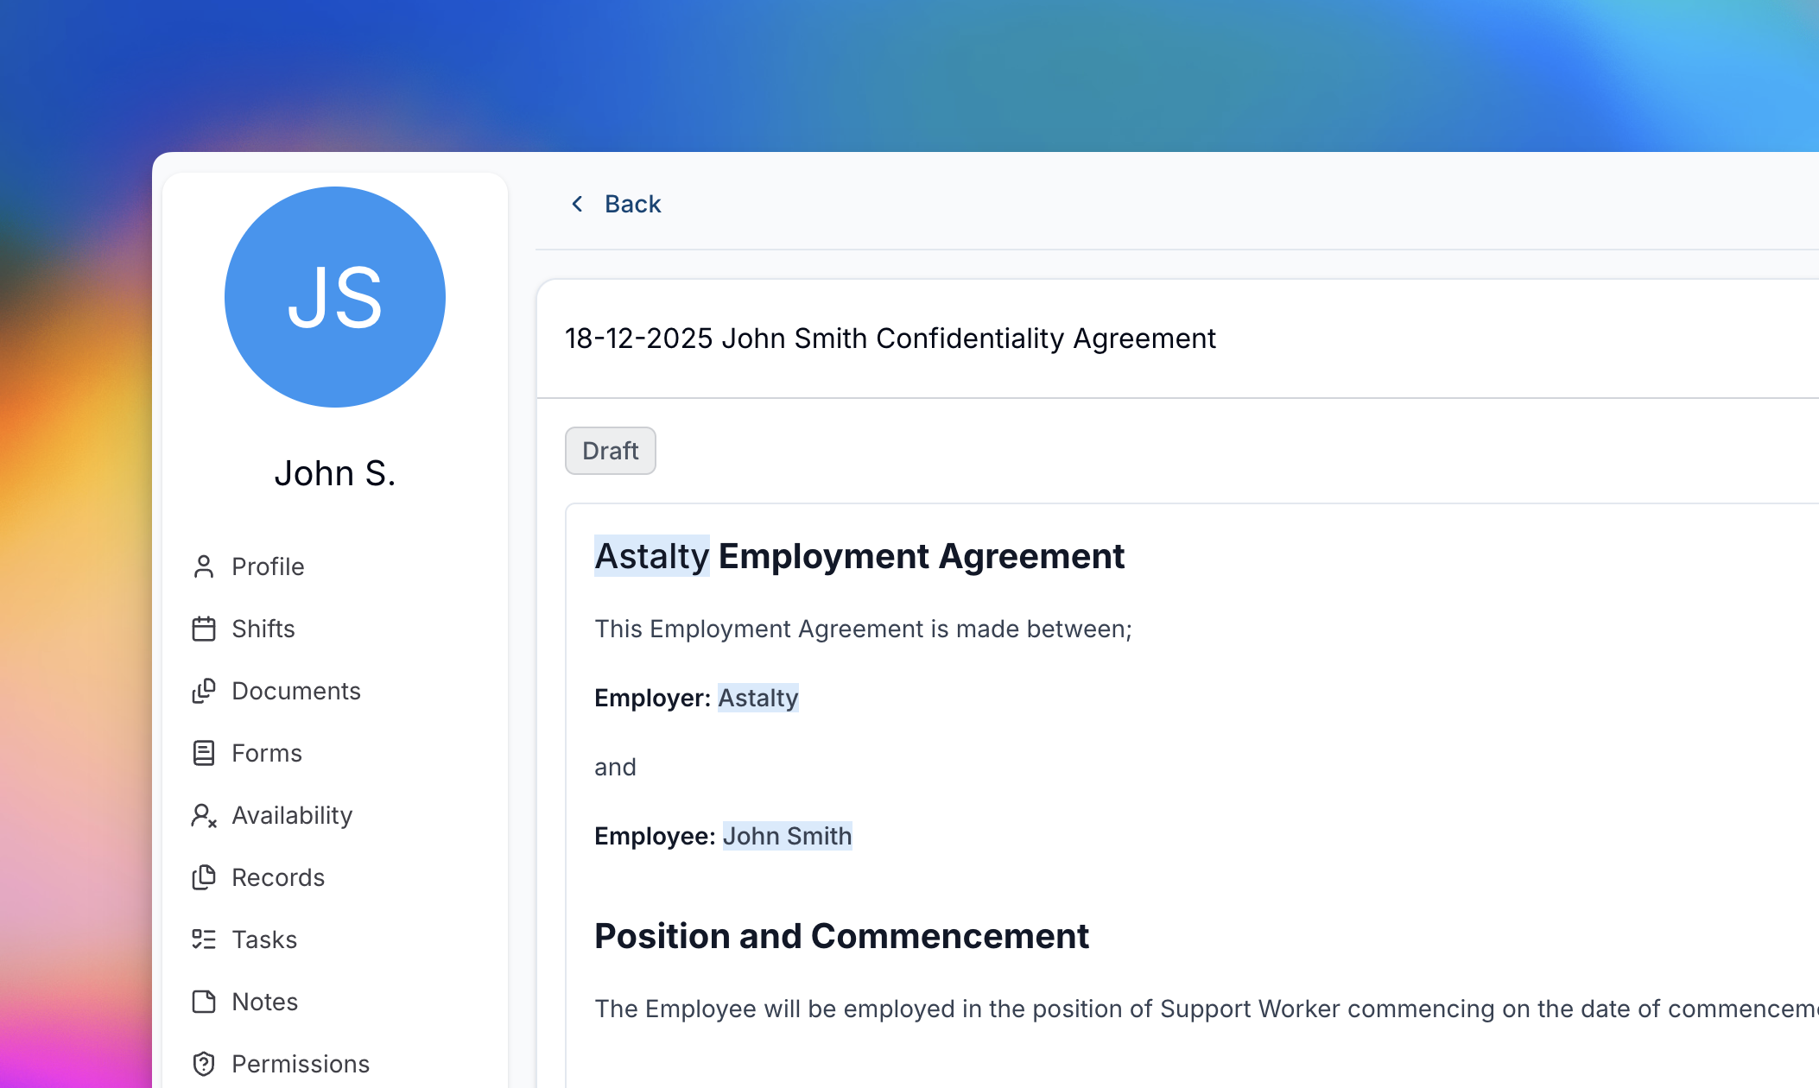Click the Permissions shield icon

[204, 1064]
